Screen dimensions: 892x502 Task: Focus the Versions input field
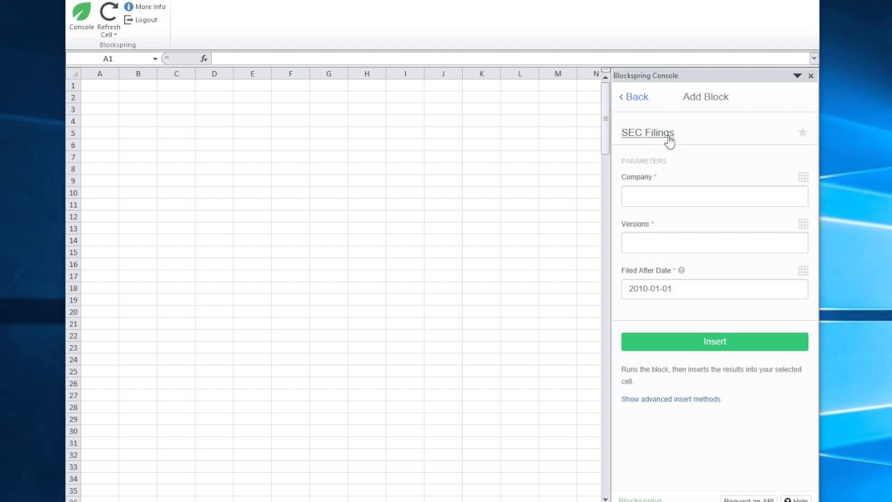tap(714, 243)
